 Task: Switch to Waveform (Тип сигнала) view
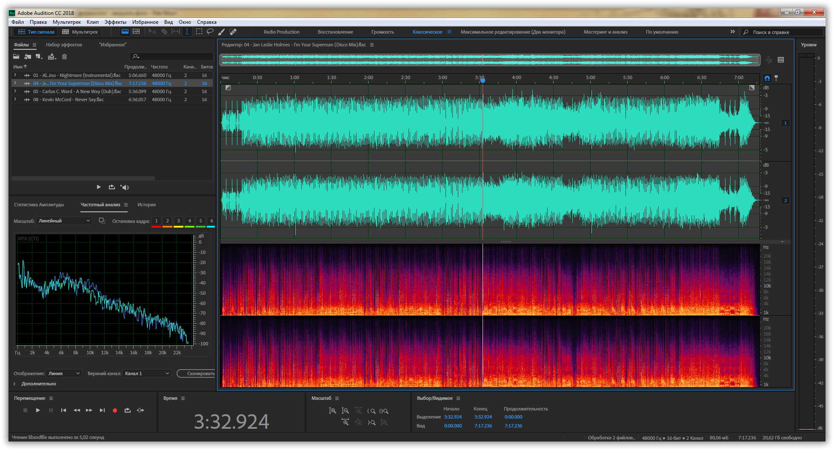[36, 32]
